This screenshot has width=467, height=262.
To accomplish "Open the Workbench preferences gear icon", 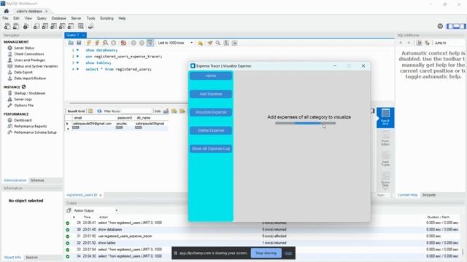I will (440, 26).
